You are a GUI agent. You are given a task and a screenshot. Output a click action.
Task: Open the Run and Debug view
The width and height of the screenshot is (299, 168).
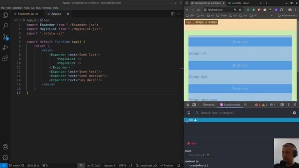(5, 48)
